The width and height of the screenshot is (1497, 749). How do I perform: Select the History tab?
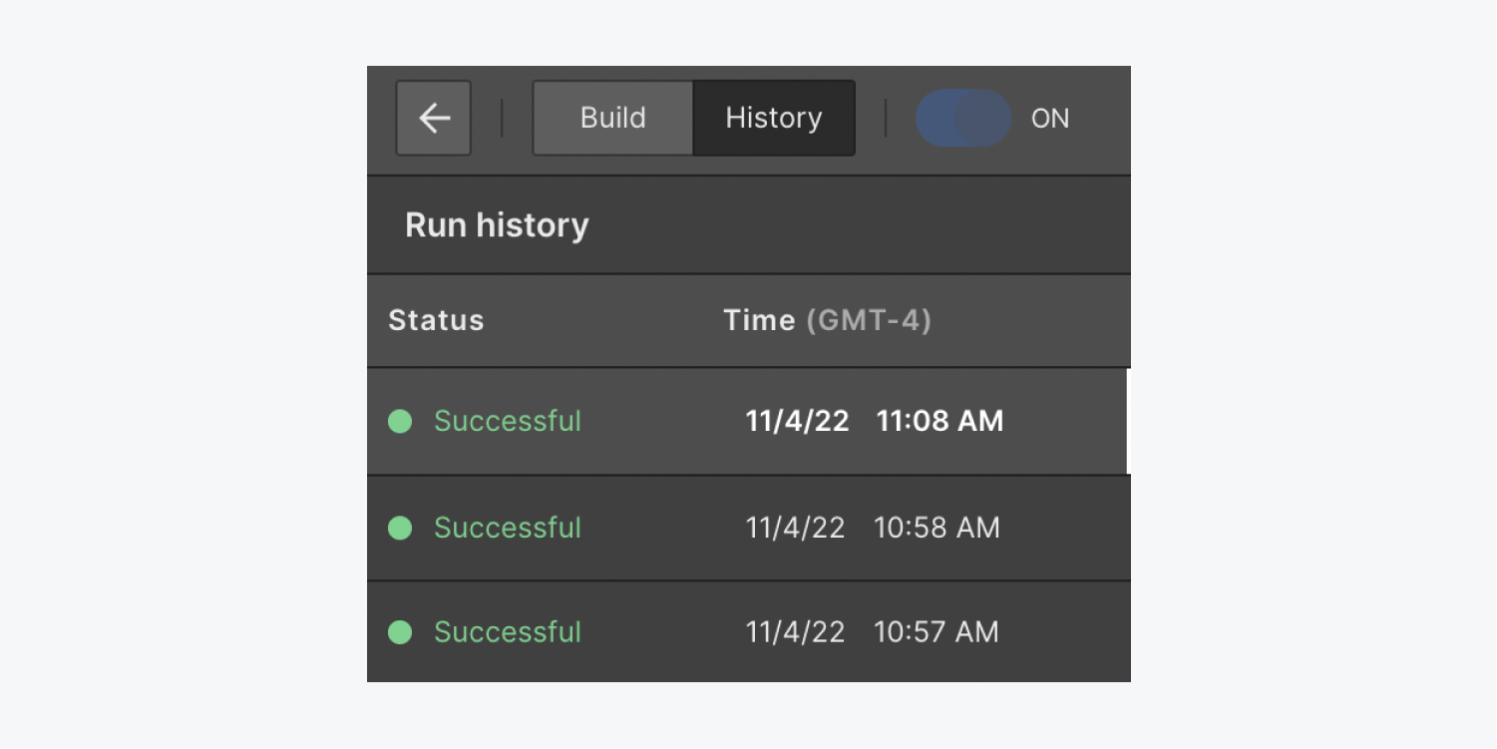pos(773,119)
